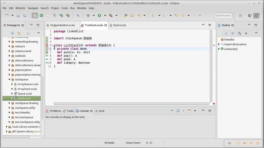Screen dimensions: 264x148
Task: Expand import declarations in Outline
Action: point(219,44)
